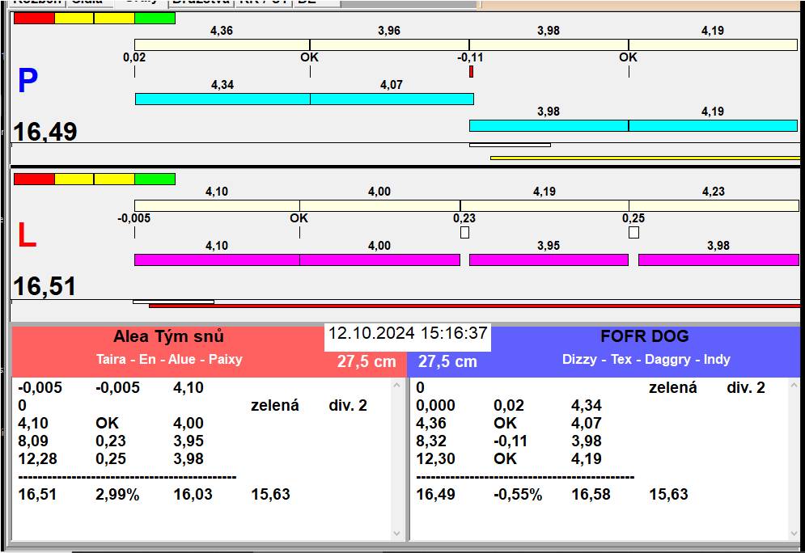The height and width of the screenshot is (553, 805).
Task: Select the Alea Tým snů team header
Action: click(168, 336)
